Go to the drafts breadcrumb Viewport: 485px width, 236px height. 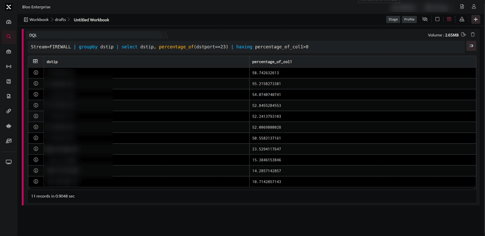(60, 19)
